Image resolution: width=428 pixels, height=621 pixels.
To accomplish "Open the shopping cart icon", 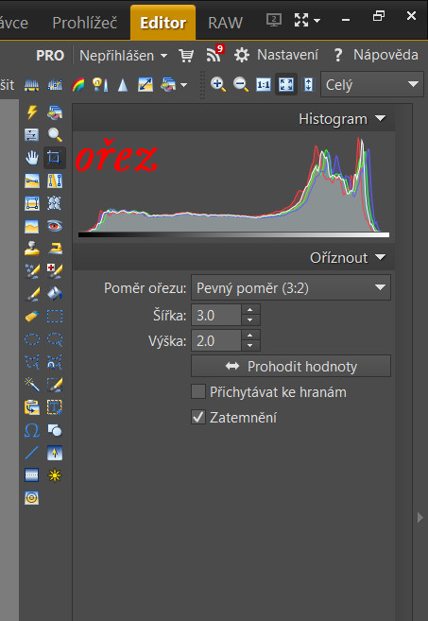I will click(x=186, y=56).
